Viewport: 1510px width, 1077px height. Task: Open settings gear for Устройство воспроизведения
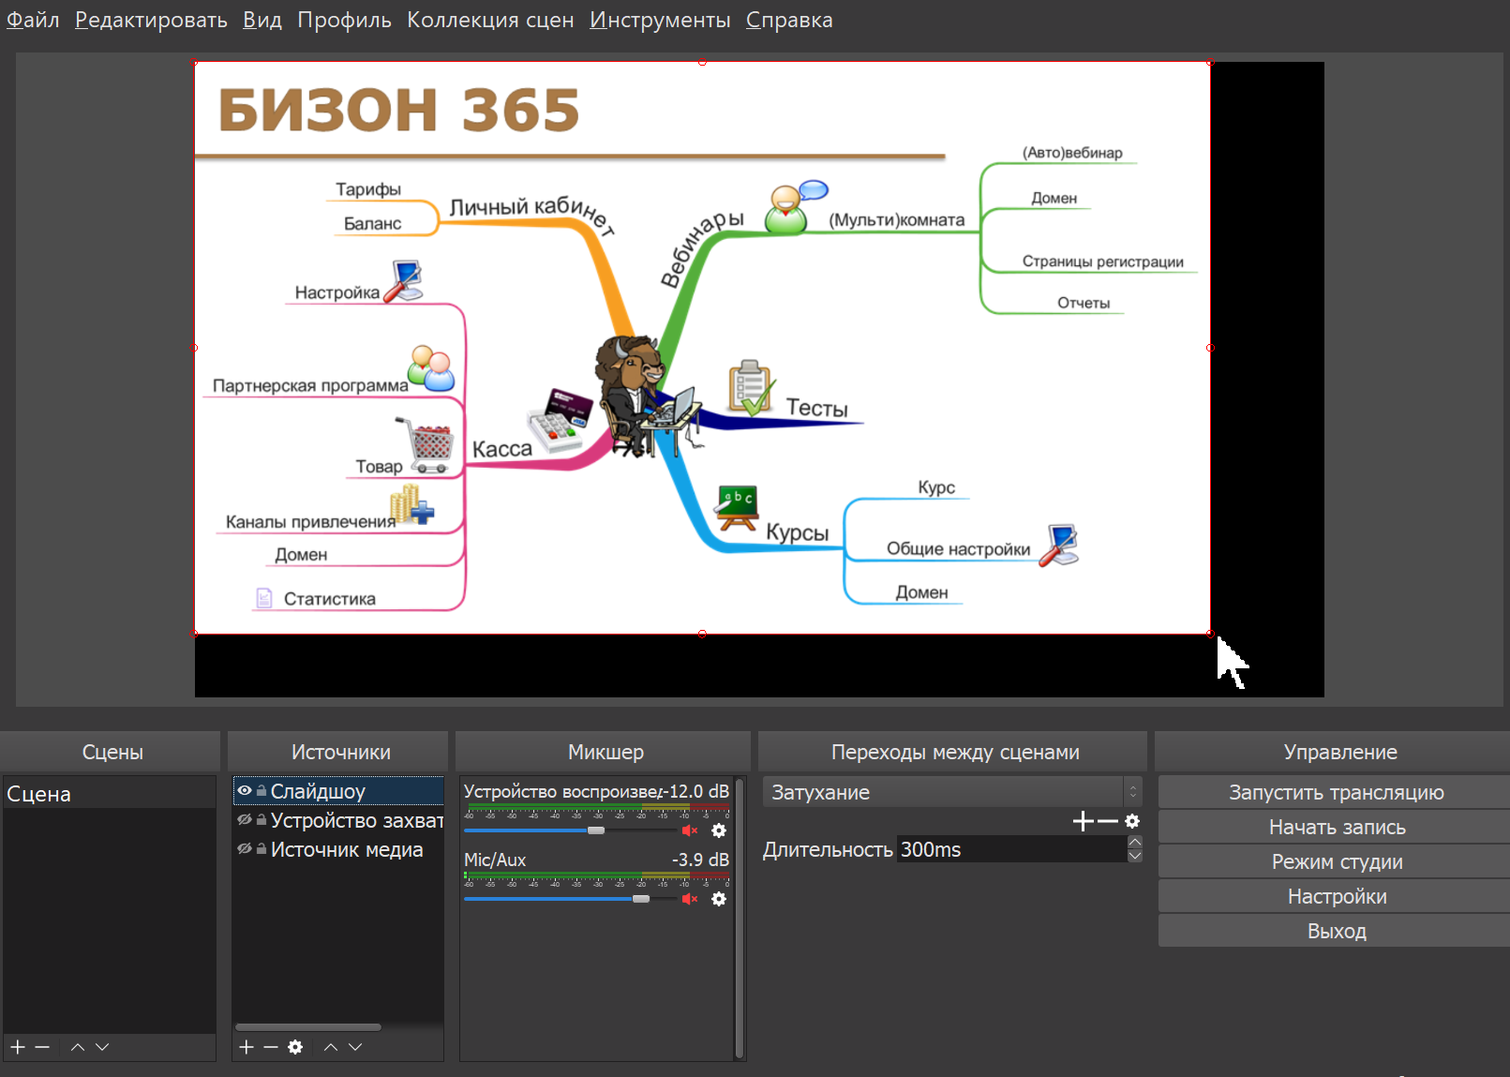tap(719, 830)
